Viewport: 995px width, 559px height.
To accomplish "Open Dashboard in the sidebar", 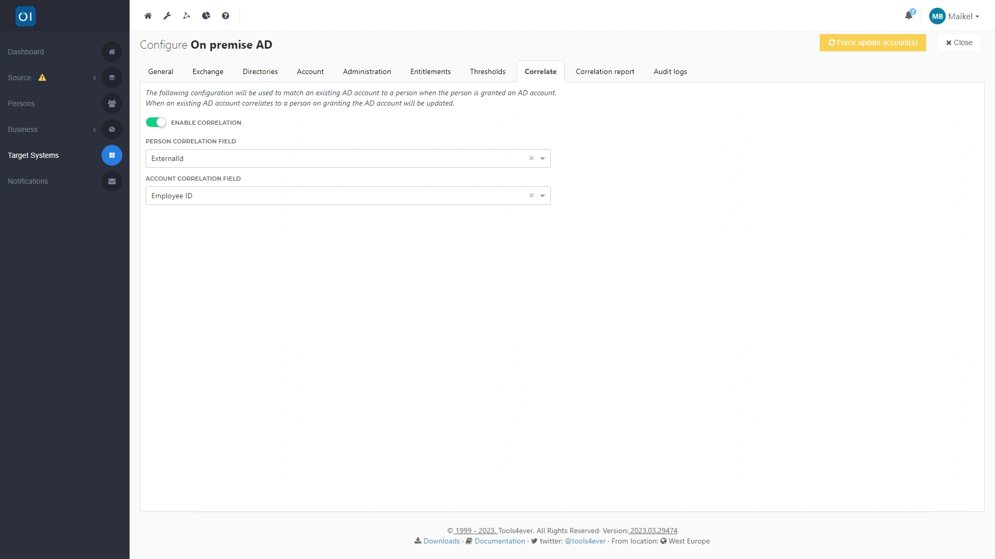I will [26, 52].
